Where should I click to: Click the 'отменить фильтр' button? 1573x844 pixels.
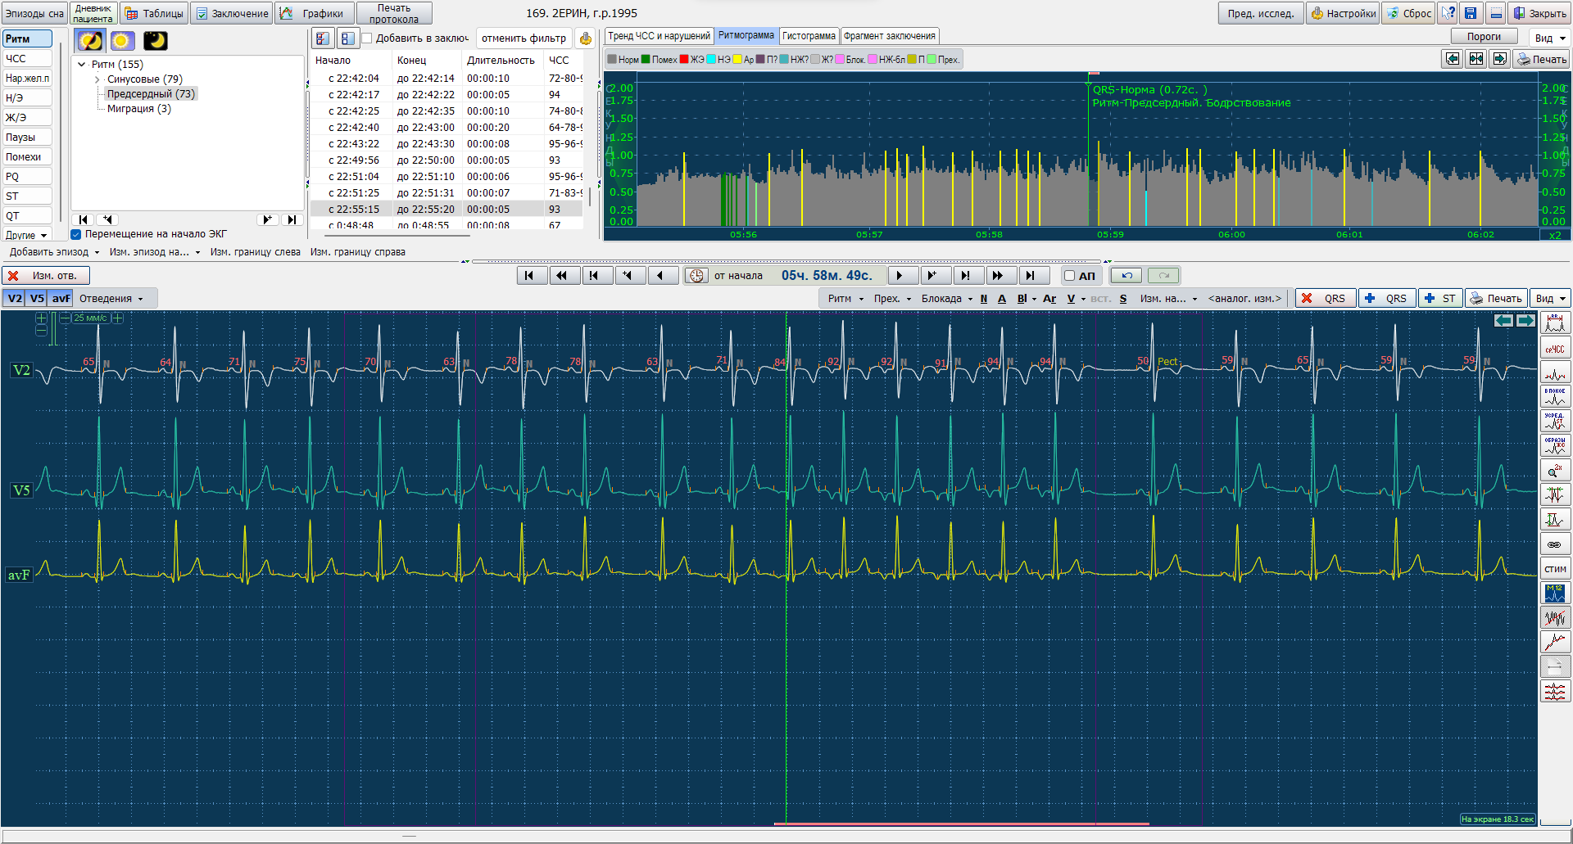(x=524, y=38)
